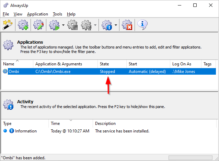Click the Restart Application gear icon

point(86,25)
